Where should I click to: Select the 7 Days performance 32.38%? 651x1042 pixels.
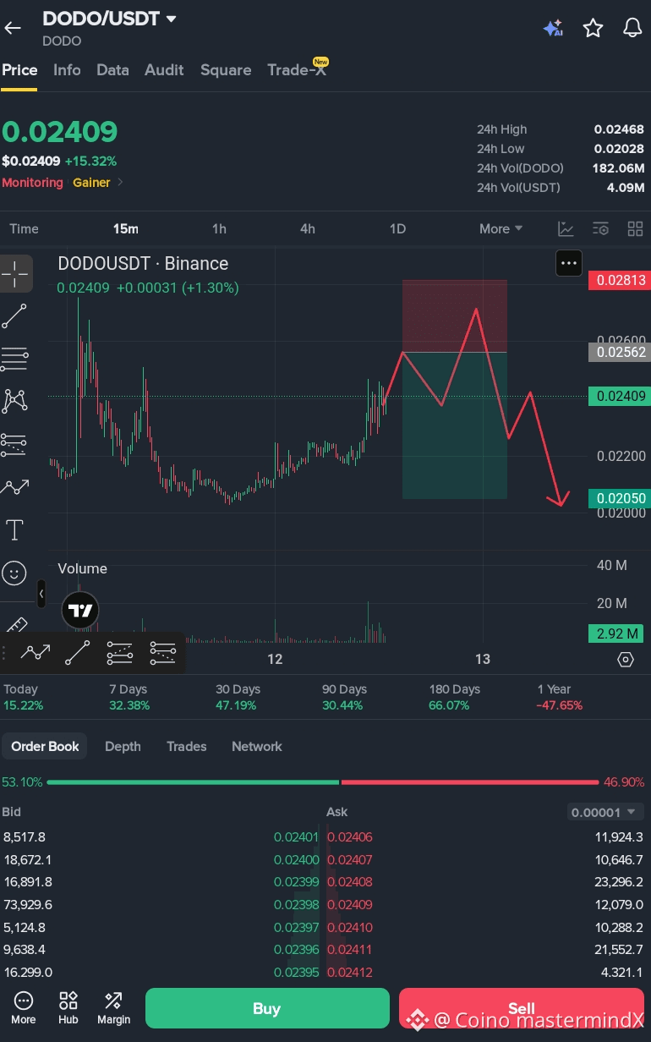(129, 697)
